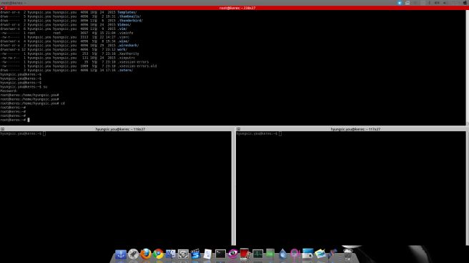Image resolution: width=469 pixels, height=263 pixels.
Task: Open the photo picture icon in dock
Action: click(x=320, y=254)
